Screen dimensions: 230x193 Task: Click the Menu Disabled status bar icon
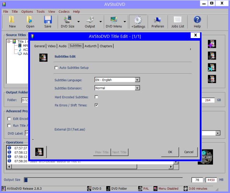coord(155,188)
